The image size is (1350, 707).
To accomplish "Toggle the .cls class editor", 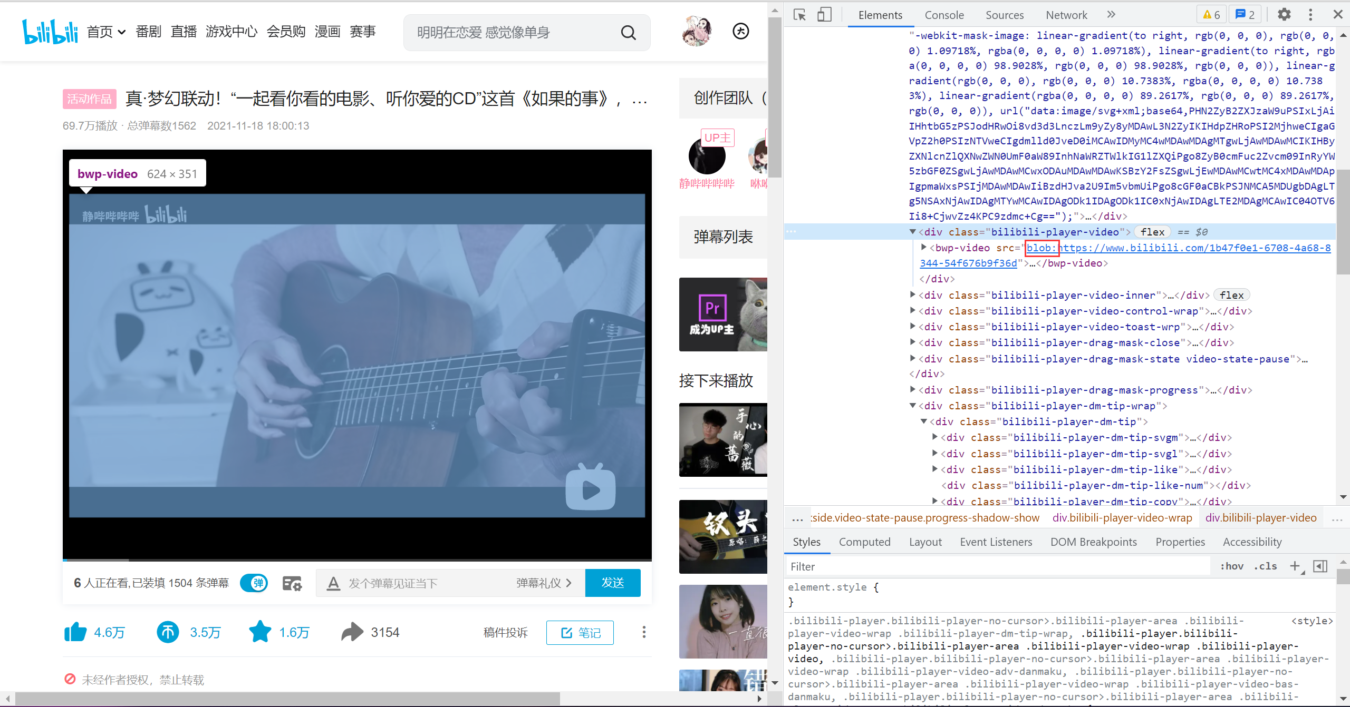I will coord(1266,566).
